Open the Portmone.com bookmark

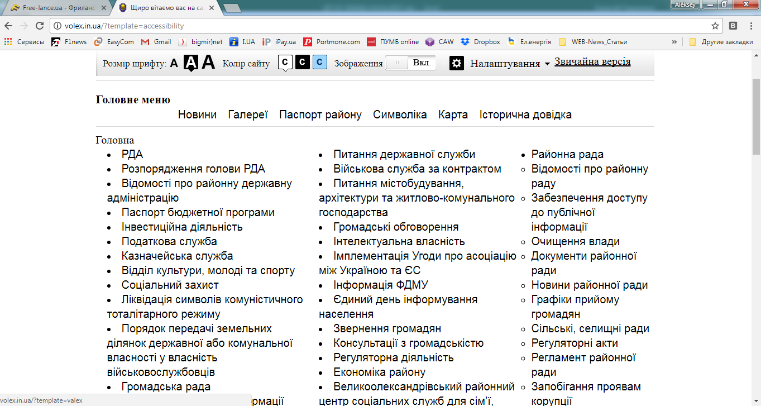coord(332,42)
